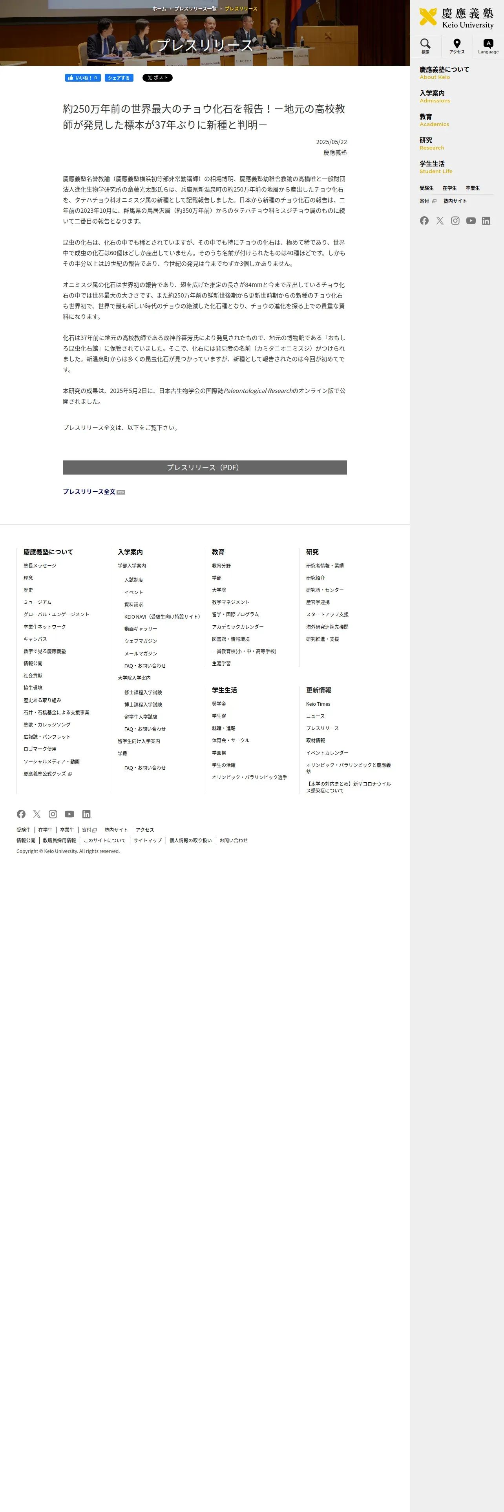Open YouTube icon in right sidebar
The image size is (504, 1512).
point(471,221)
